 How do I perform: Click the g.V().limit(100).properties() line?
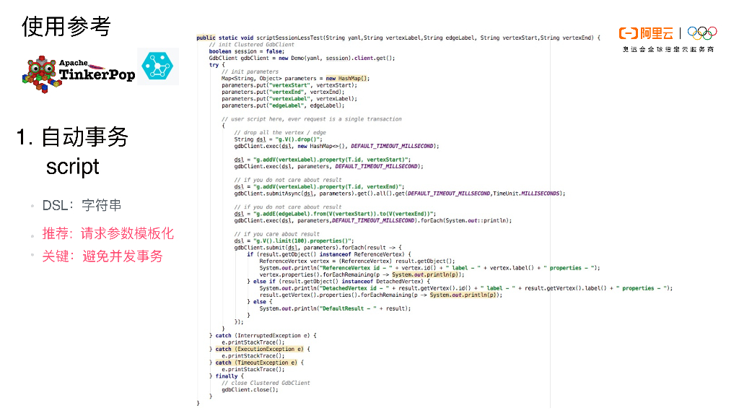294,240
